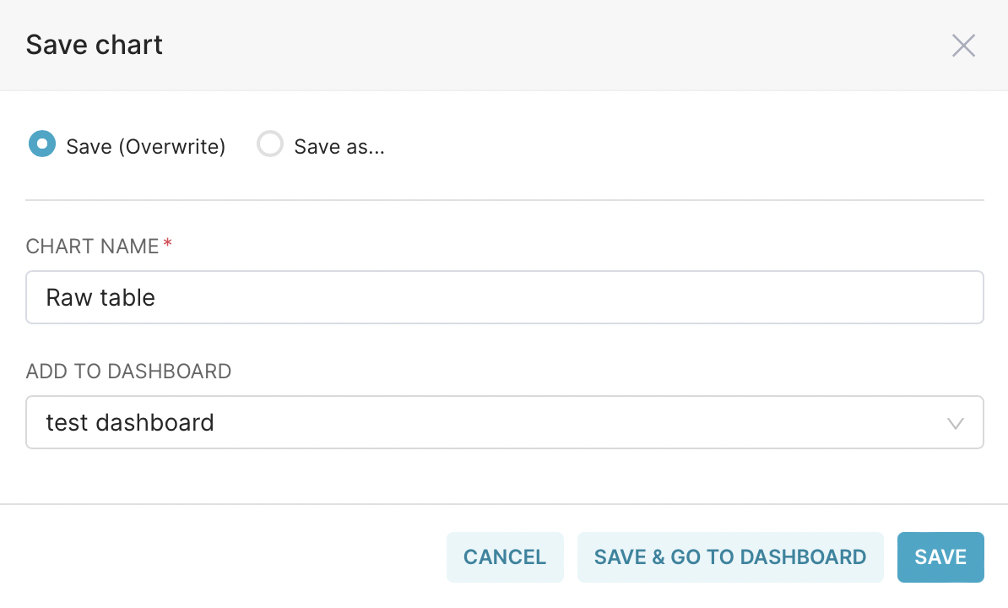Screen dimensions: 1008x608
Task: Click the 'Save (Overwrite)' label text
Action: tap(146, 147)
